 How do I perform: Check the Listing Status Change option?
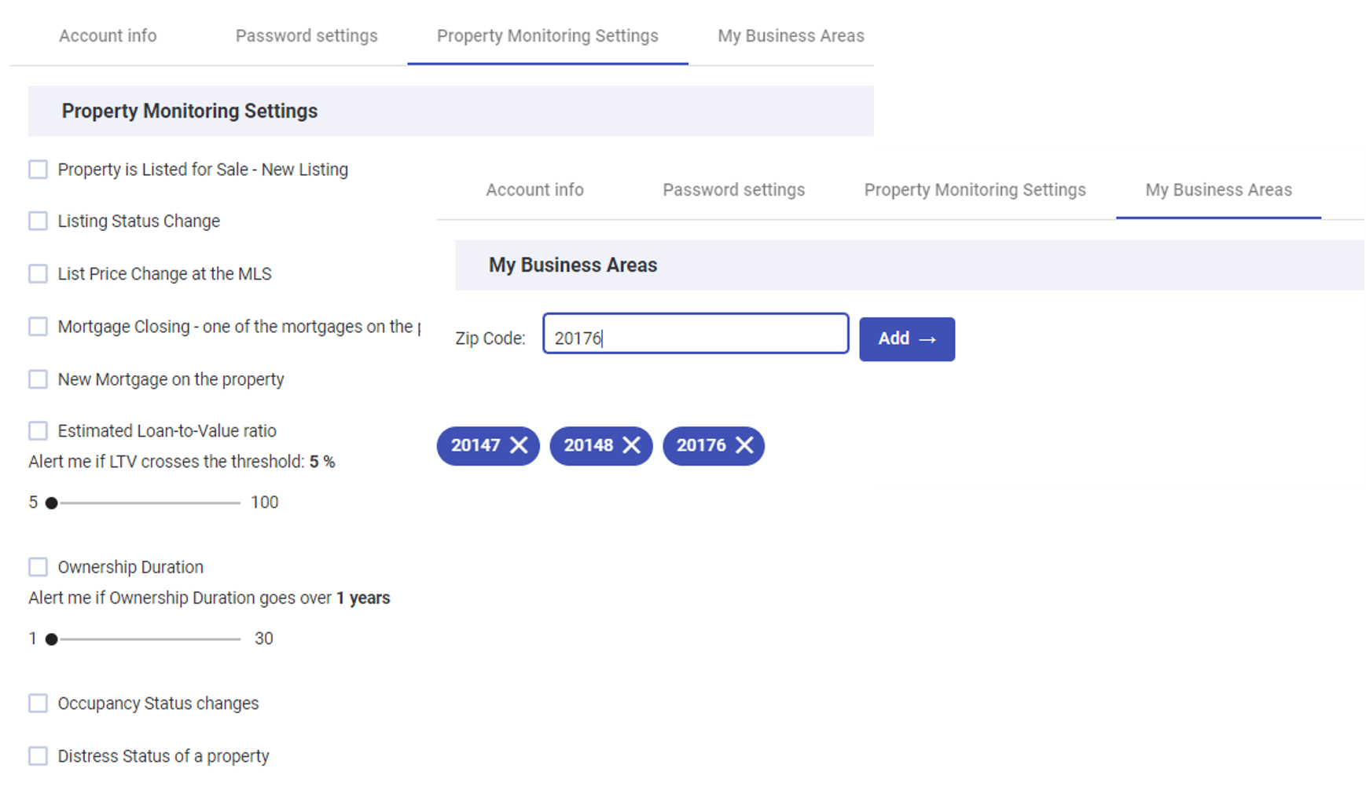pos(38,221)
